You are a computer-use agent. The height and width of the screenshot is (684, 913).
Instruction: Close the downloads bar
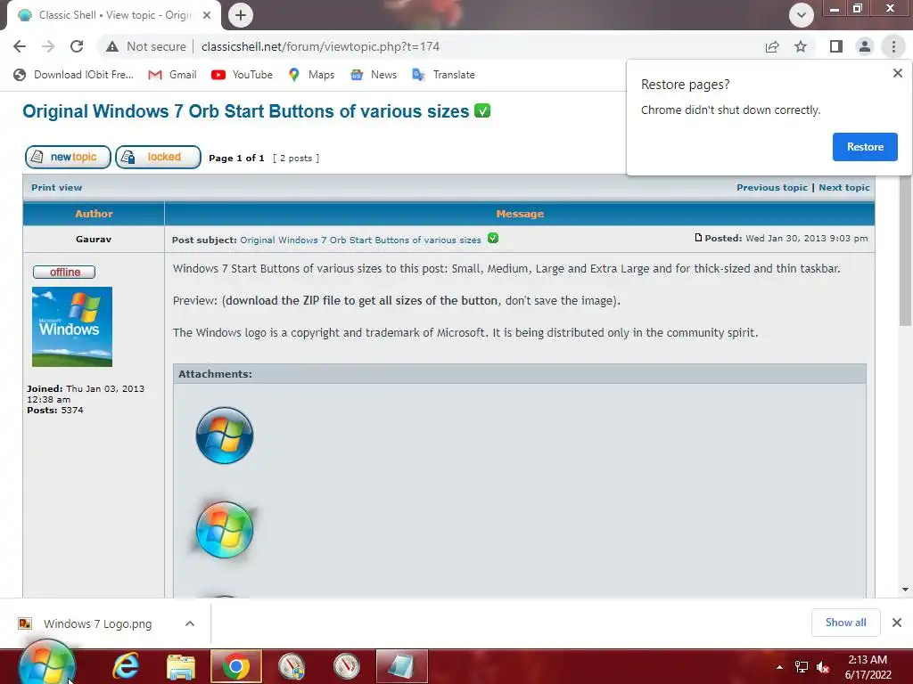897,623
